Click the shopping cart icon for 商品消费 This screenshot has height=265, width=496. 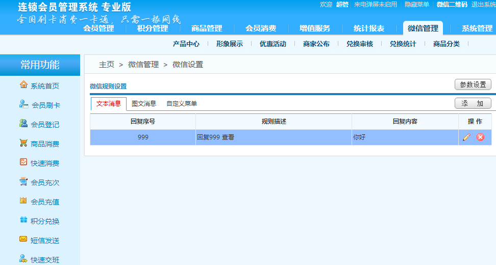point(23,143)
